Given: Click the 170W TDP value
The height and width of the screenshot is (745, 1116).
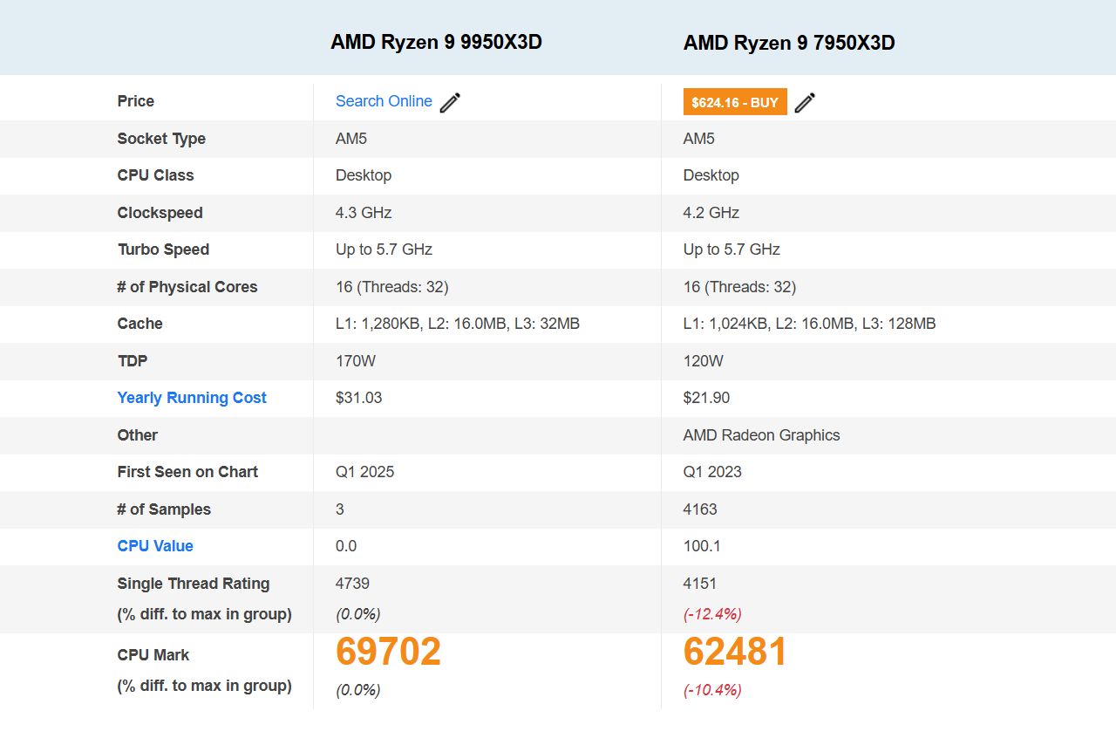Looking at the screenshot, I should [356, 361].
